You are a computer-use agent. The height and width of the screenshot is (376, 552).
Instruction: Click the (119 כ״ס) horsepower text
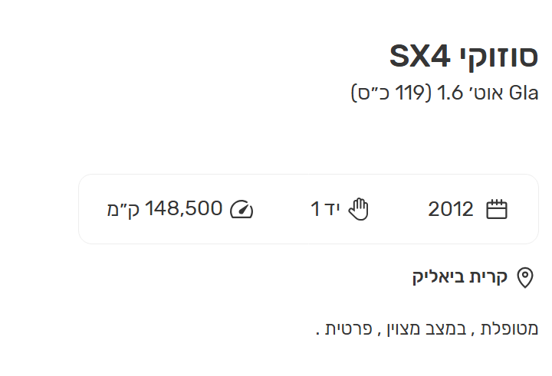[391, 93]
